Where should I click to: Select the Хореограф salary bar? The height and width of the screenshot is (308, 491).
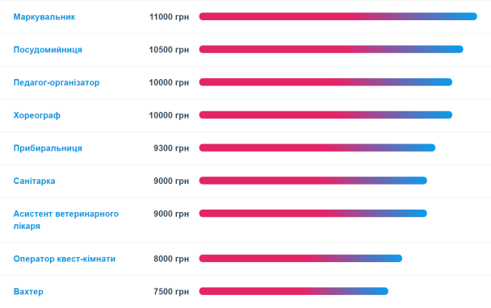click(325, 114)
